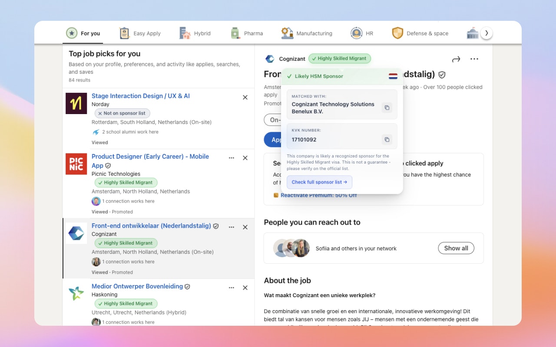Copy the KVK number using the copy icon
Image resolution: width=556 pixels, height=347 pixels.
(x=387, y=139)
